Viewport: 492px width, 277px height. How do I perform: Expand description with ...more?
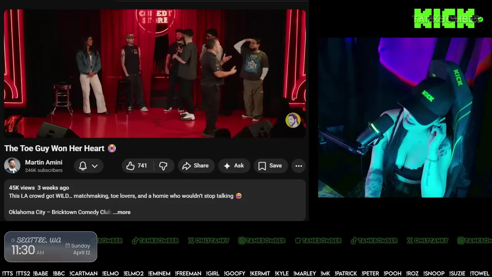coord(121,212)
